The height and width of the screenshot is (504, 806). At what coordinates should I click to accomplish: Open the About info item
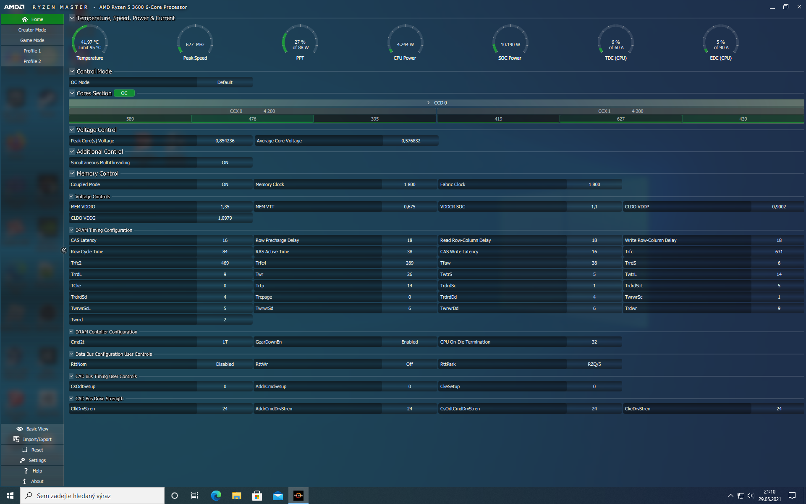[x=25, y=481]
